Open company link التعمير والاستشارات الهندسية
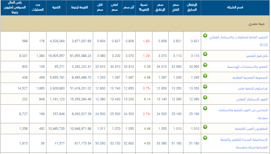 coord(247,67)
